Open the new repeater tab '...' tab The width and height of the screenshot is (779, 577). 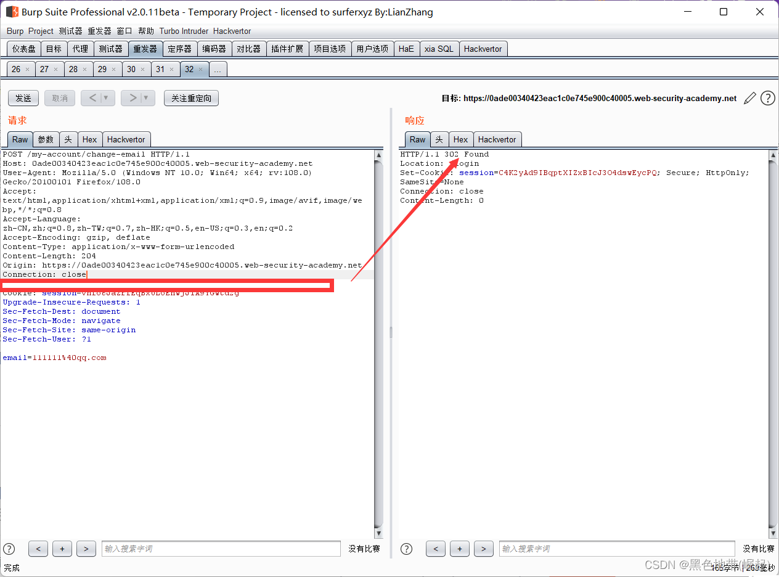[218, 70]
